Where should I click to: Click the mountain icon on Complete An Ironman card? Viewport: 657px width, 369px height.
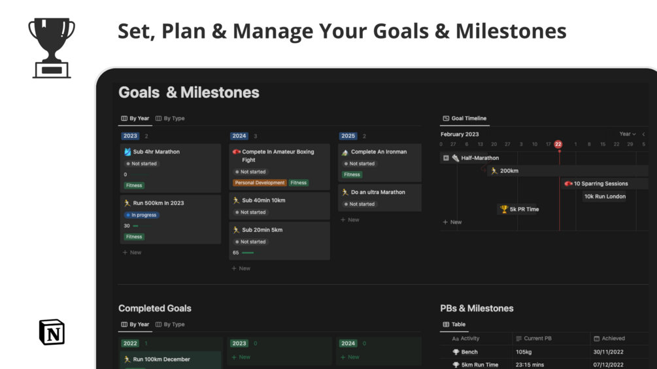click(345, 152)
